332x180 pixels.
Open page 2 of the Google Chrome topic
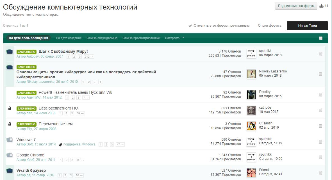coord(67,160)
